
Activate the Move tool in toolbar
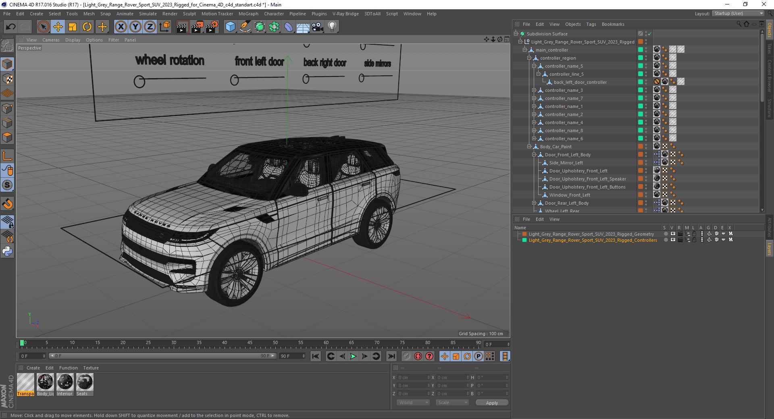pyautogui.click(x=58, y=27)
